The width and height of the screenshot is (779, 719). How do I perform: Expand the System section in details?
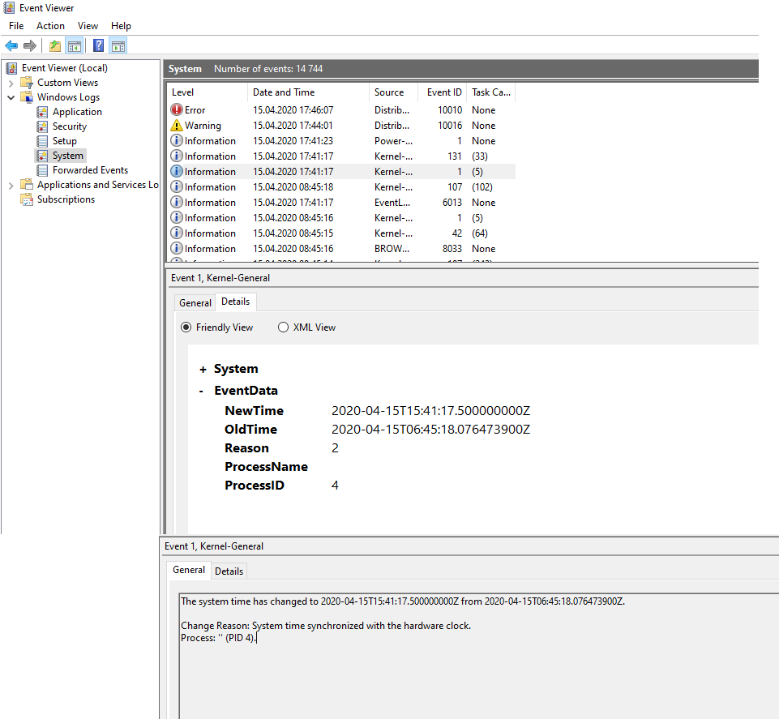tap(203, 369)
